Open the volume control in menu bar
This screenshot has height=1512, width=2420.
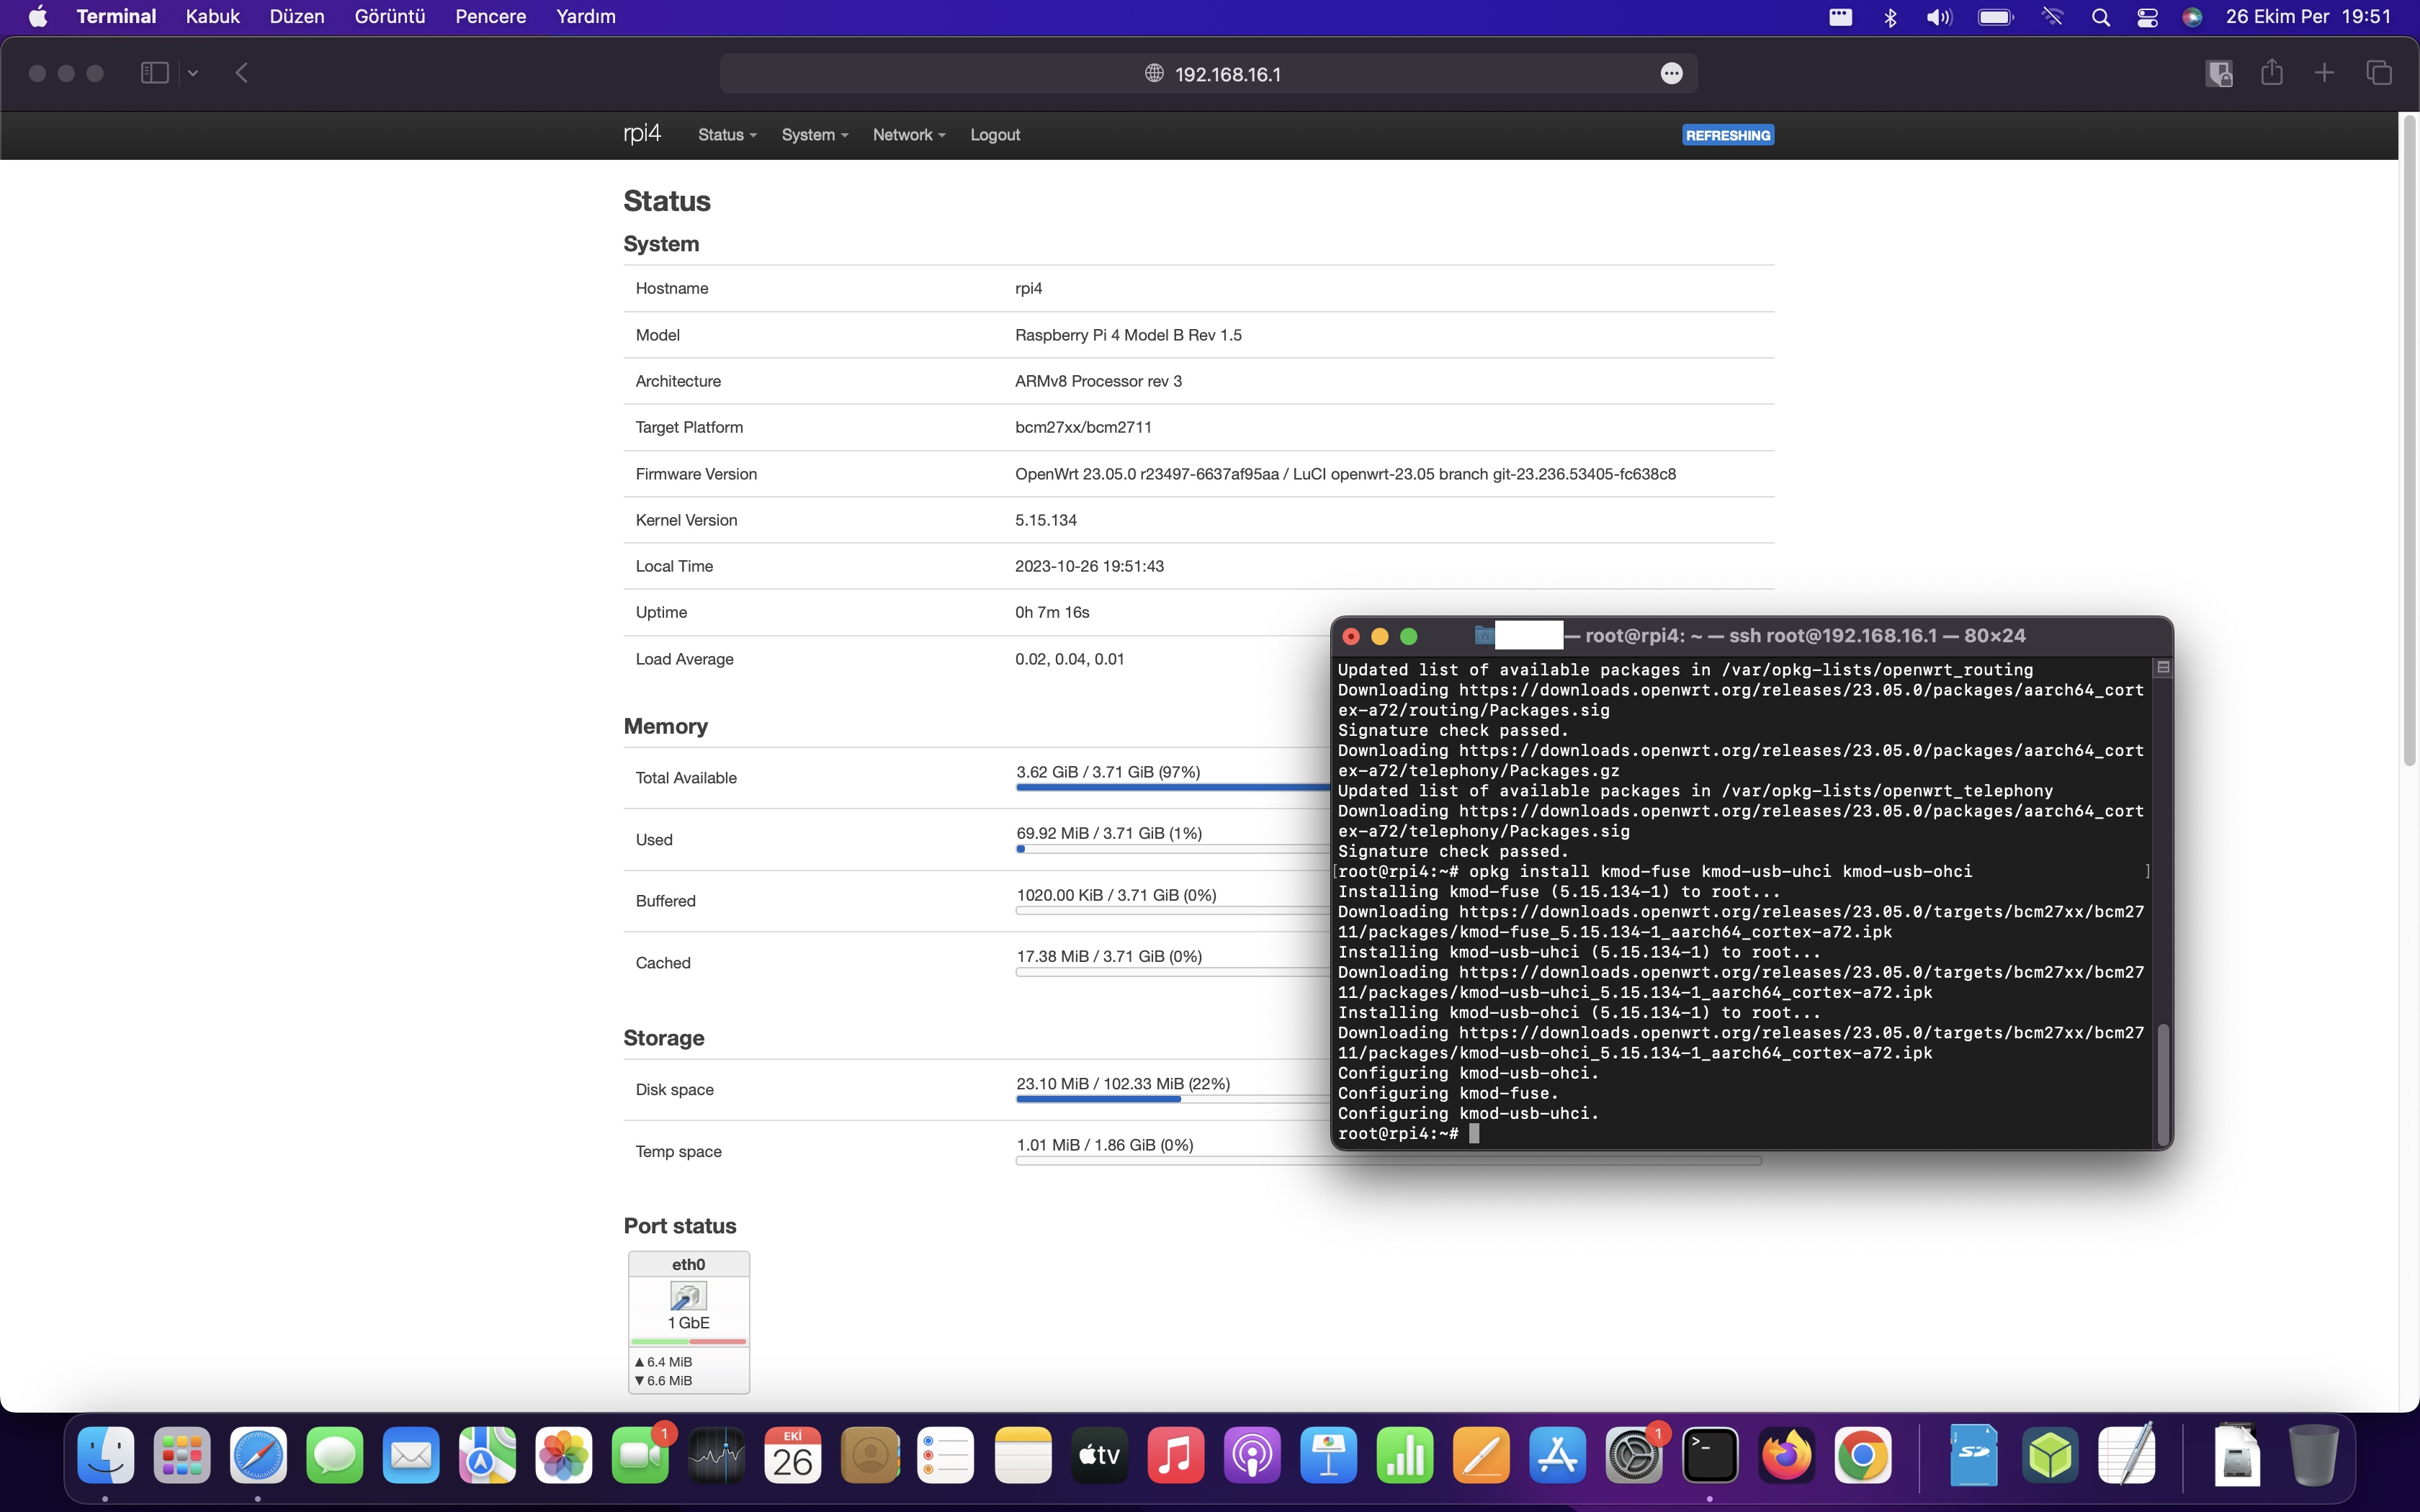click(1939, 17)
